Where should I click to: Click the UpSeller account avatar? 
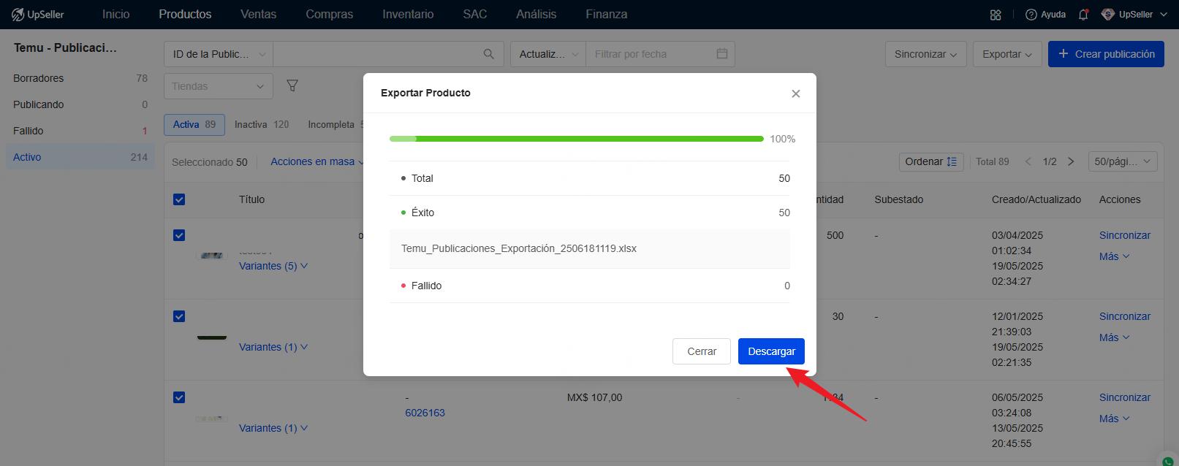coord(1108,15)
